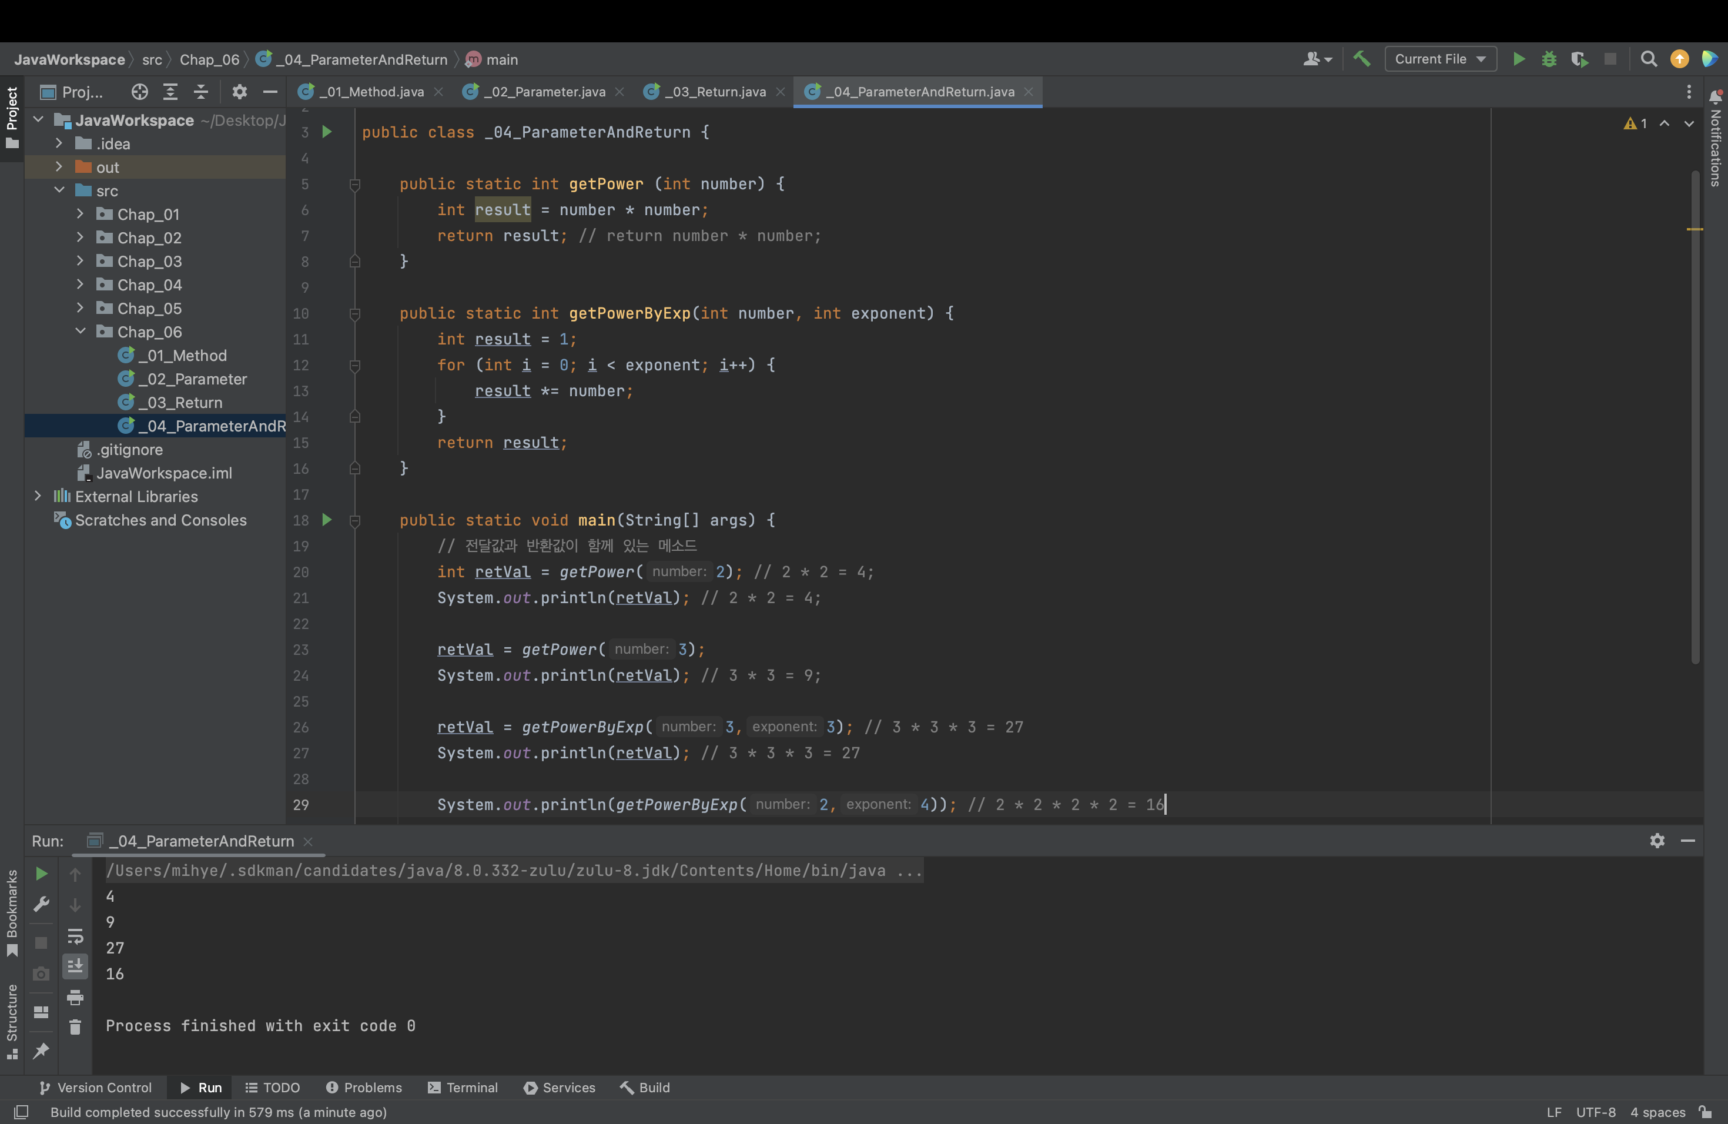Close the _04_ParameterAndReturn.java tab
This screenshot has width=1728, height=1124.
1028,92
